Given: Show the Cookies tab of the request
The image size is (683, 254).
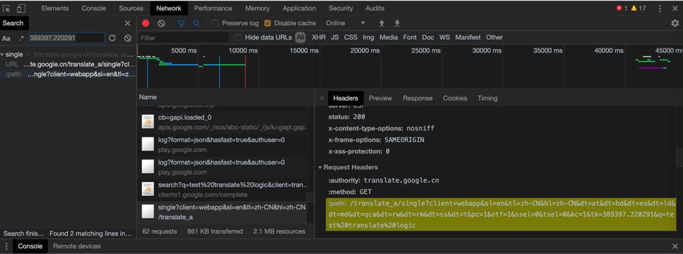Looking at the screenshot, I should point(455,99).
